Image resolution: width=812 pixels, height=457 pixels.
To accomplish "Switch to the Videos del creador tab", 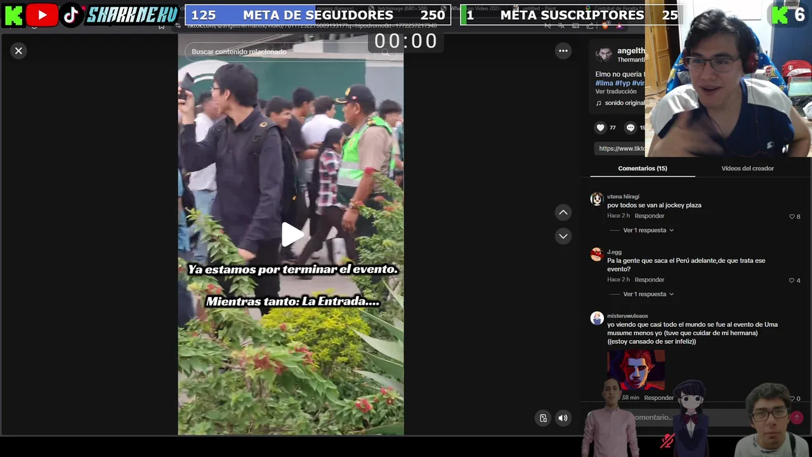I will [747, 168].
